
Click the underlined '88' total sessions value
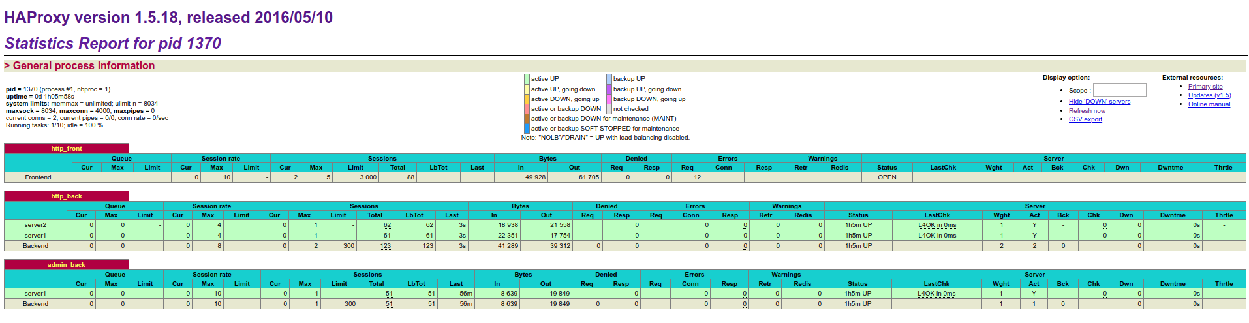point(410,177)
